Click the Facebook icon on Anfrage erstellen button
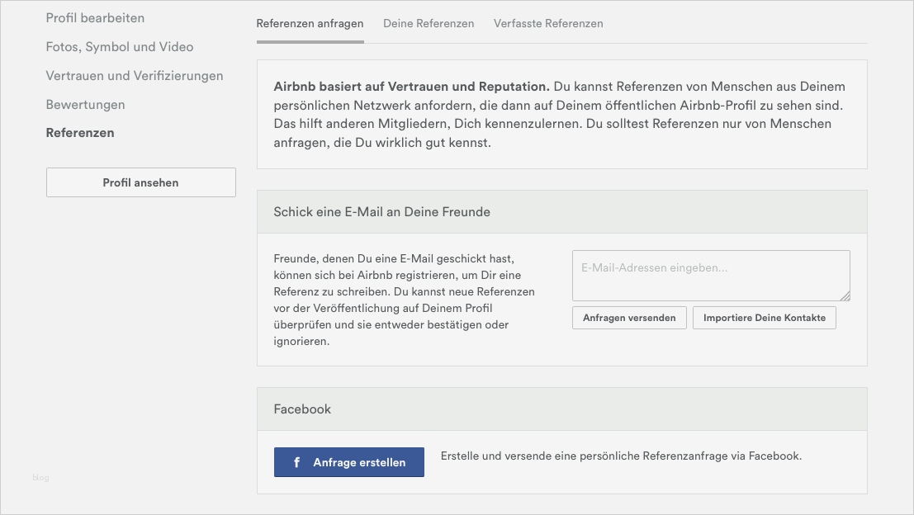Screen dimensions: 914x515 tap(296, 462)
